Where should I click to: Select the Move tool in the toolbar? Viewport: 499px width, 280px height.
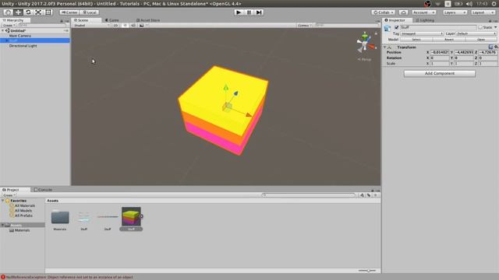pos(18,12)
